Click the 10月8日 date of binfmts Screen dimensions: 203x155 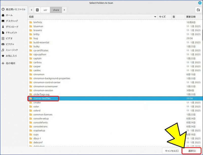coord(191,22)
